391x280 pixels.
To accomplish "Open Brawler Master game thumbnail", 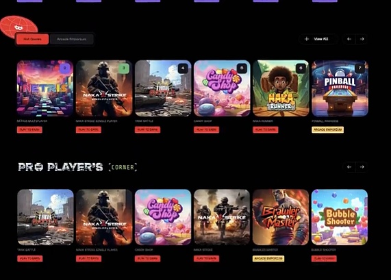I will click(x=281, y=217).
